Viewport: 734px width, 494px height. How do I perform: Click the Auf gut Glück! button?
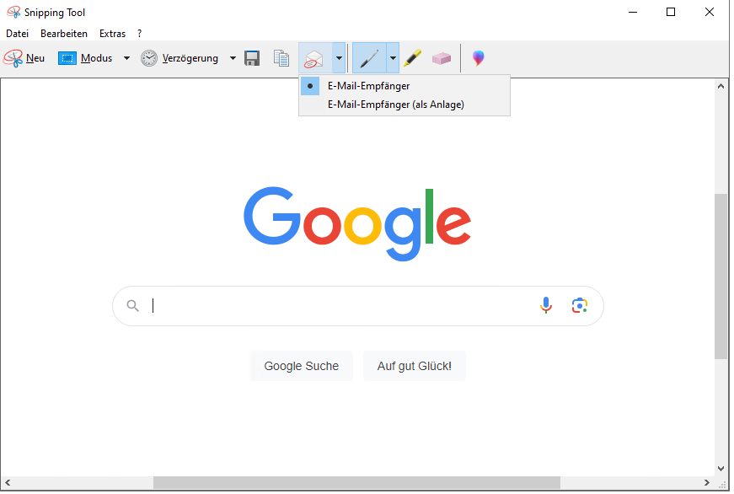415,366
